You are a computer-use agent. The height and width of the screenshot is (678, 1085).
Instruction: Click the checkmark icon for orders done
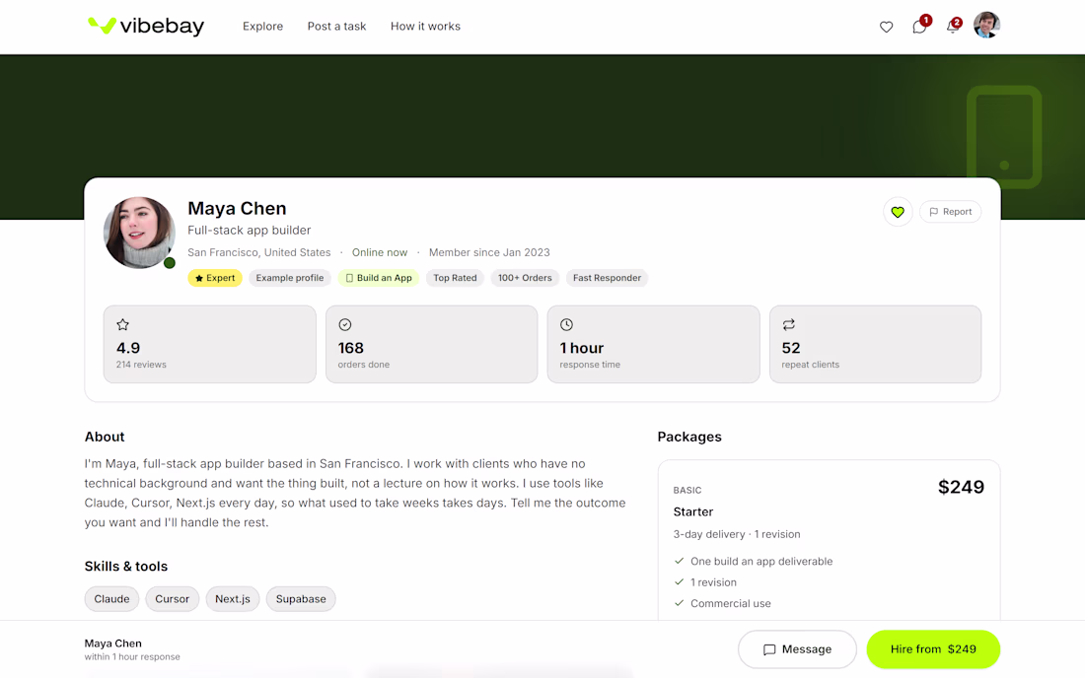pos(344,325)
